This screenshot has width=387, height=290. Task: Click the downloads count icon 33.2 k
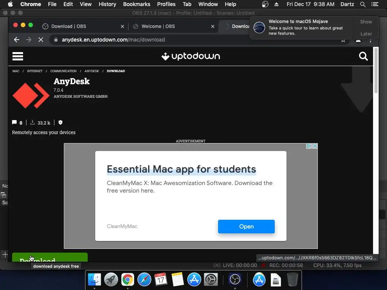33,122
